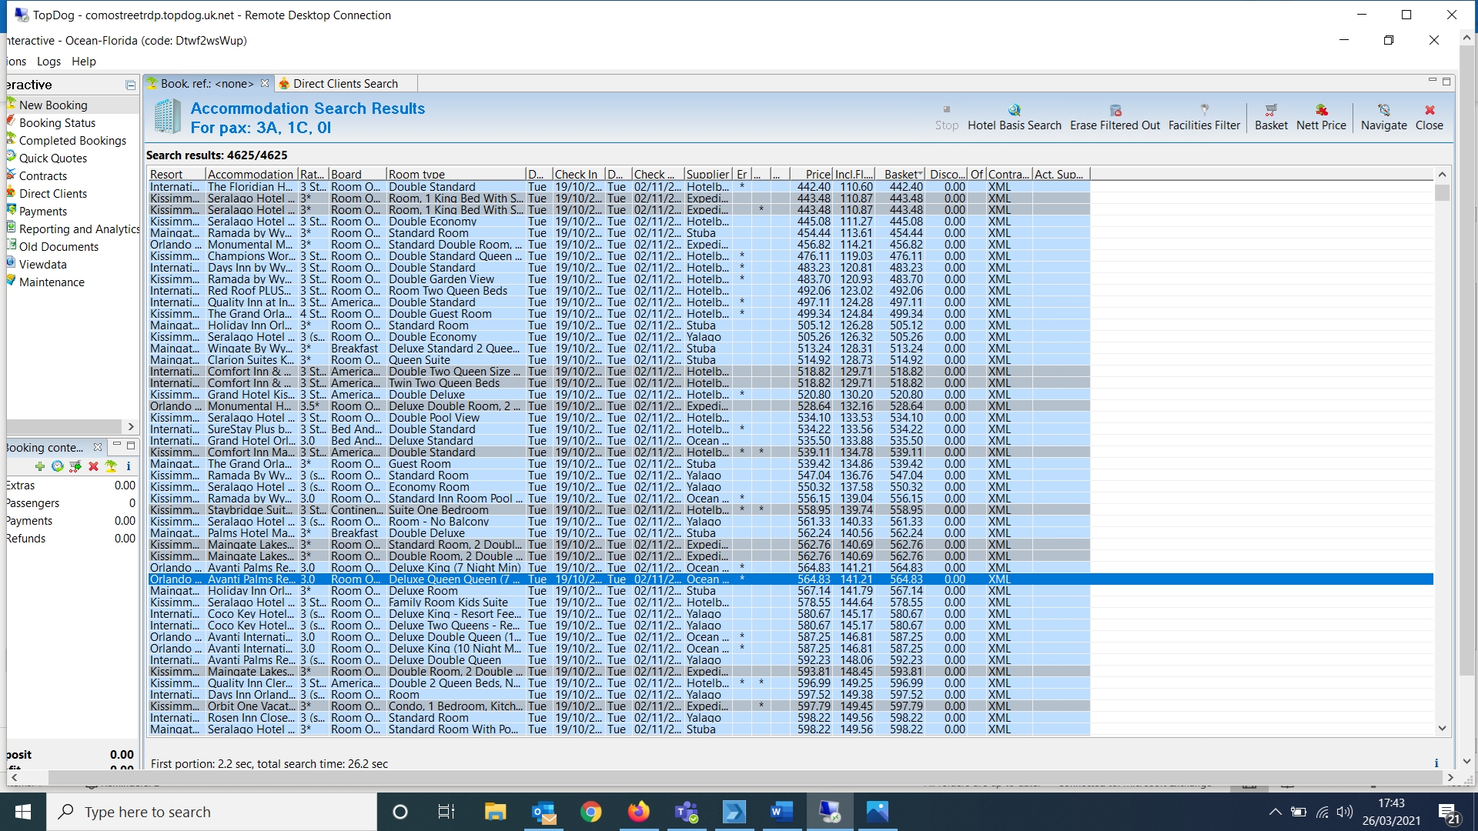Click blue info icon in booking context
The image size is (1478, 831).
(128, 466)
